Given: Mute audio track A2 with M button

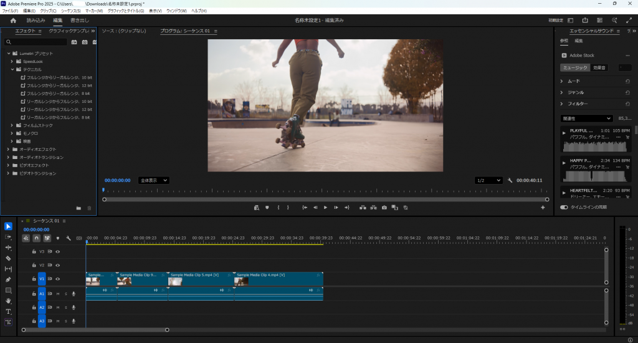Looking at the screenshot, I should coord(58,307).
